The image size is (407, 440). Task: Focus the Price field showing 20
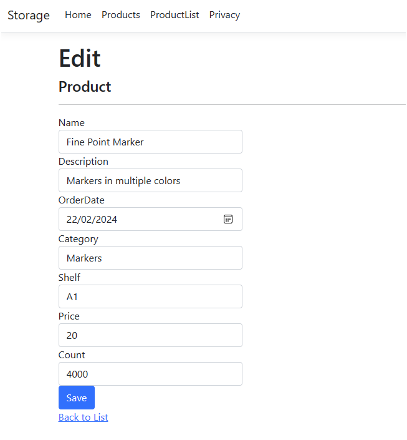click(150, 335)
